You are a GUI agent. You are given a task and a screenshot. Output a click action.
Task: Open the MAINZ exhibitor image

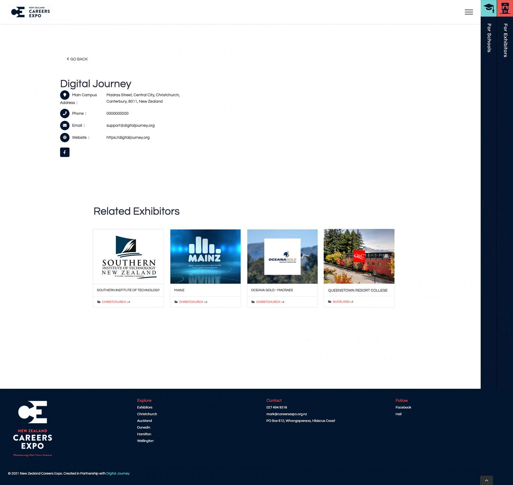pyautogui.click(x=205, y=256)
